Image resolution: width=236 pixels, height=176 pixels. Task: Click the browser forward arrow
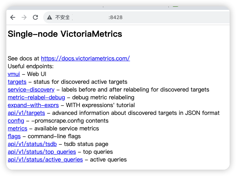(x=24, y=17)
